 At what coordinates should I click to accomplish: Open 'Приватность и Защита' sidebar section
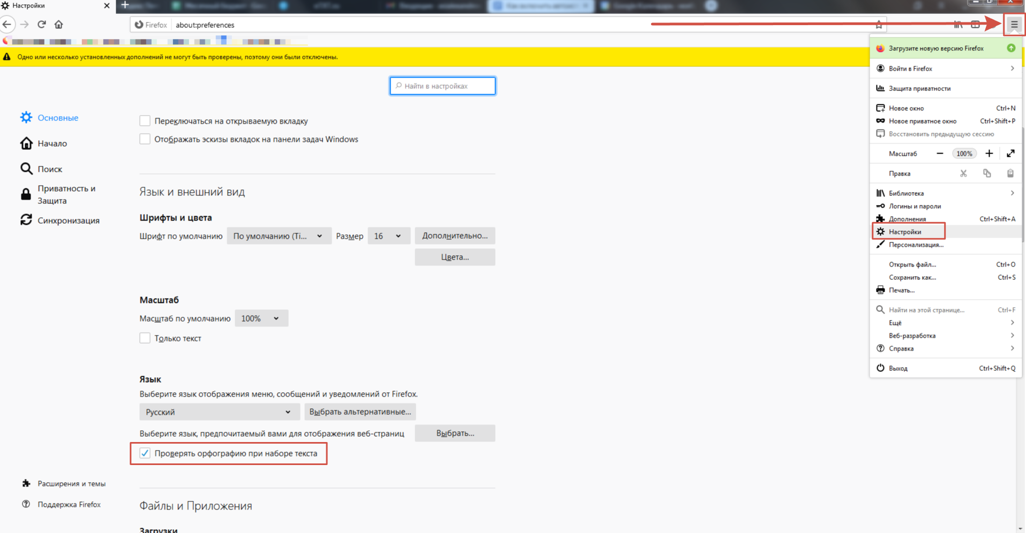66,194
